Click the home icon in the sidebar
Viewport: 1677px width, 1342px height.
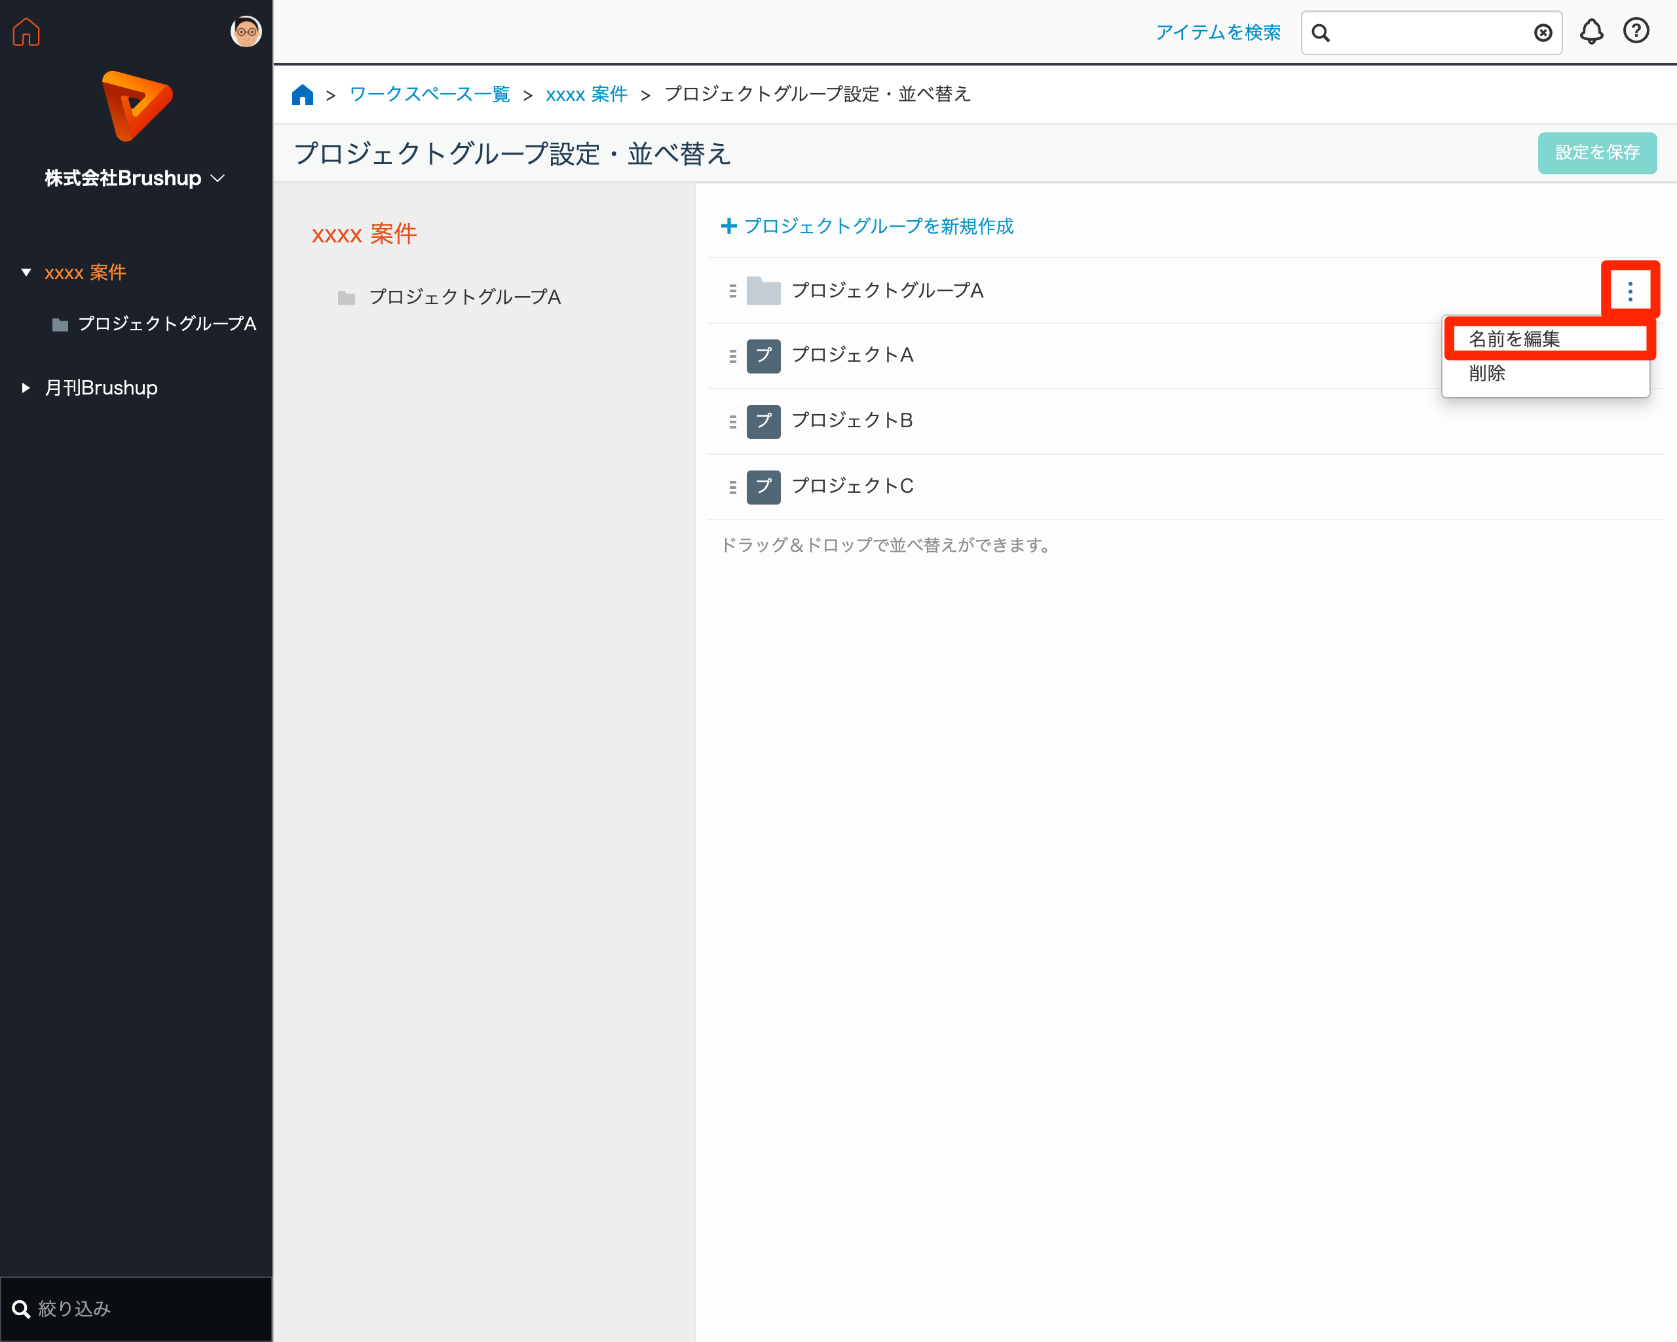[26, 32]
